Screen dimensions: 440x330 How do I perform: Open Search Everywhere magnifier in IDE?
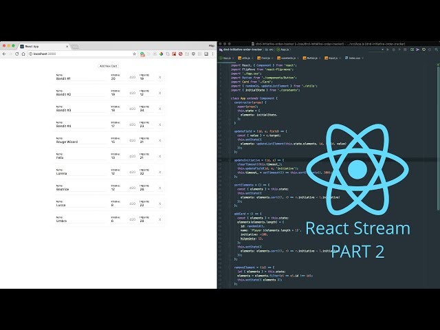tap(437, 49)
